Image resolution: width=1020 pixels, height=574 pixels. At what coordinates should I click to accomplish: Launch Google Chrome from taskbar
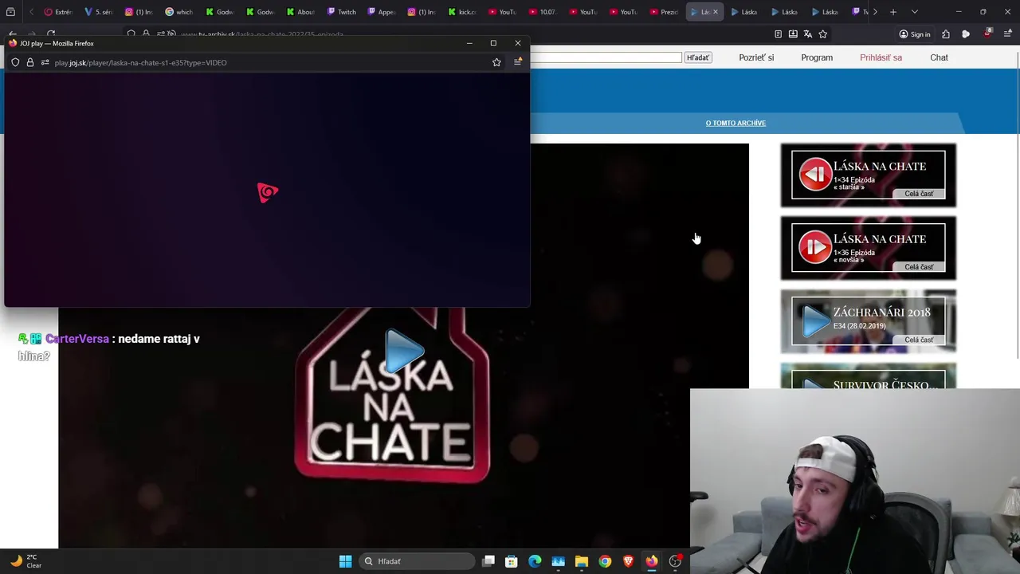(605, 561)
